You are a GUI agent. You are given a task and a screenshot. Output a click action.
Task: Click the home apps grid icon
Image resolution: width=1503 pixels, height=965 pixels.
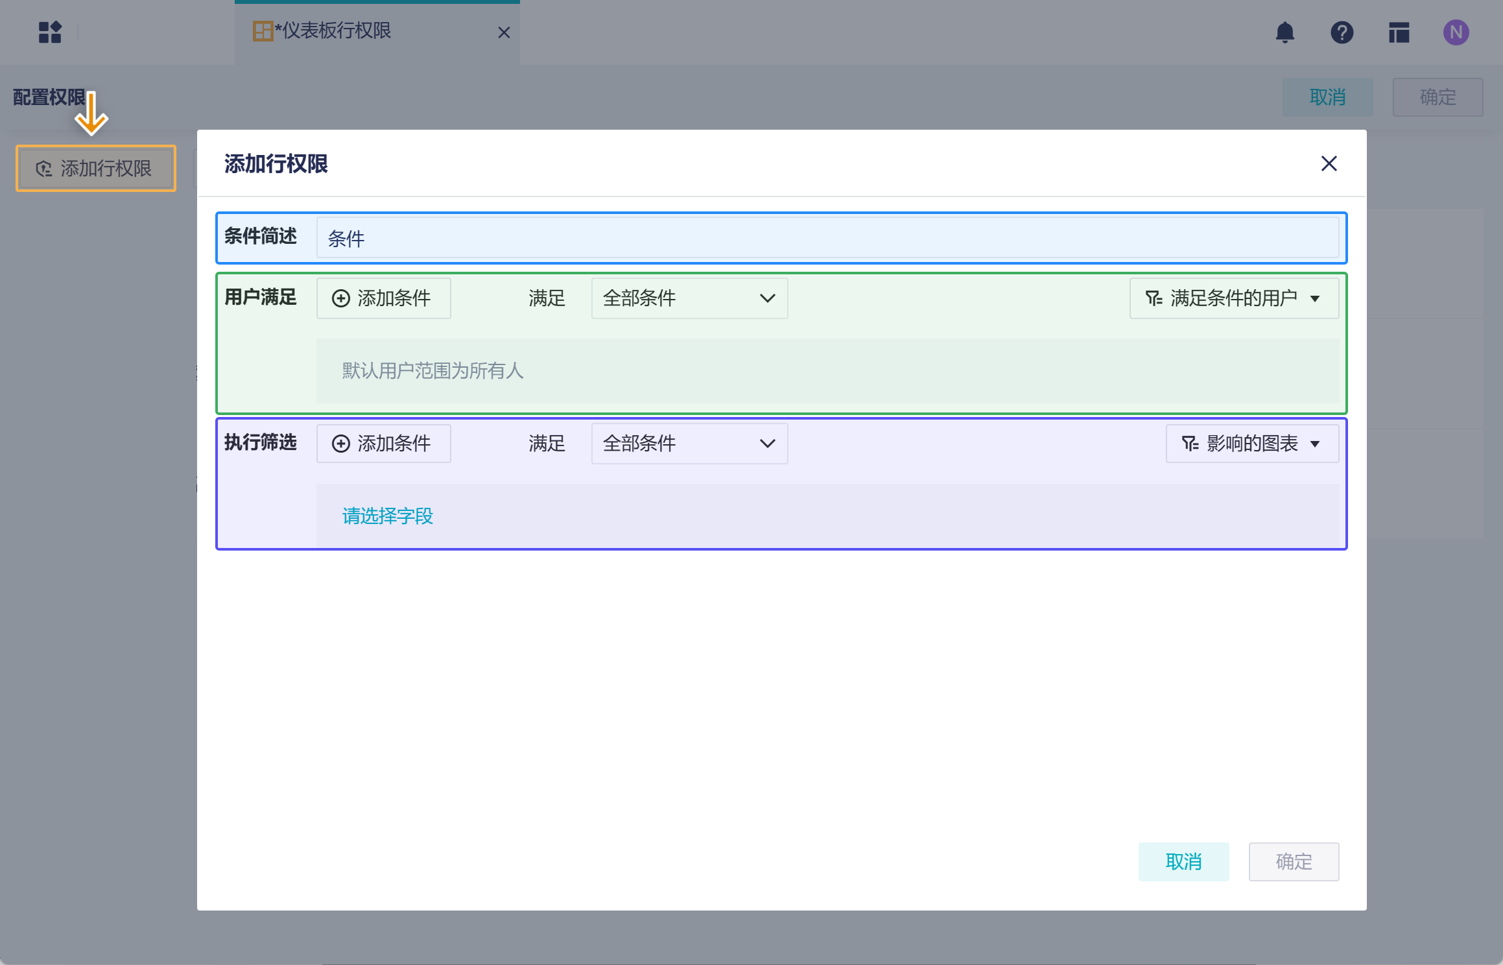tap(50, 32)
